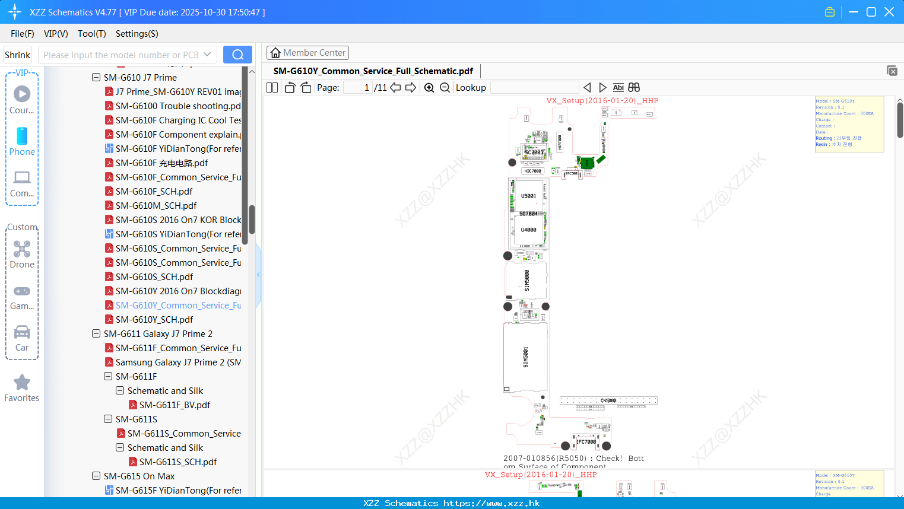Open SM-G611F_BV.pdf

pos(170,405)
